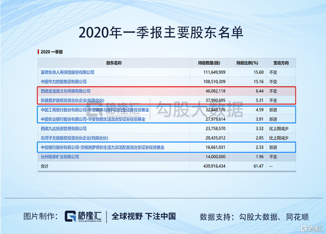This screenshot has width=326, height=234.
Task: Open shareholder link 台州铭泰矿业有限公司
Action: pyautogui.click(x=60, y=157)
